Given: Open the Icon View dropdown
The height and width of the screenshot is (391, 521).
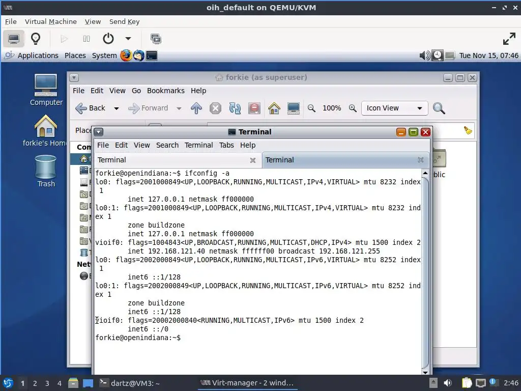Looking at the screenshot, I should coord(394,108).
